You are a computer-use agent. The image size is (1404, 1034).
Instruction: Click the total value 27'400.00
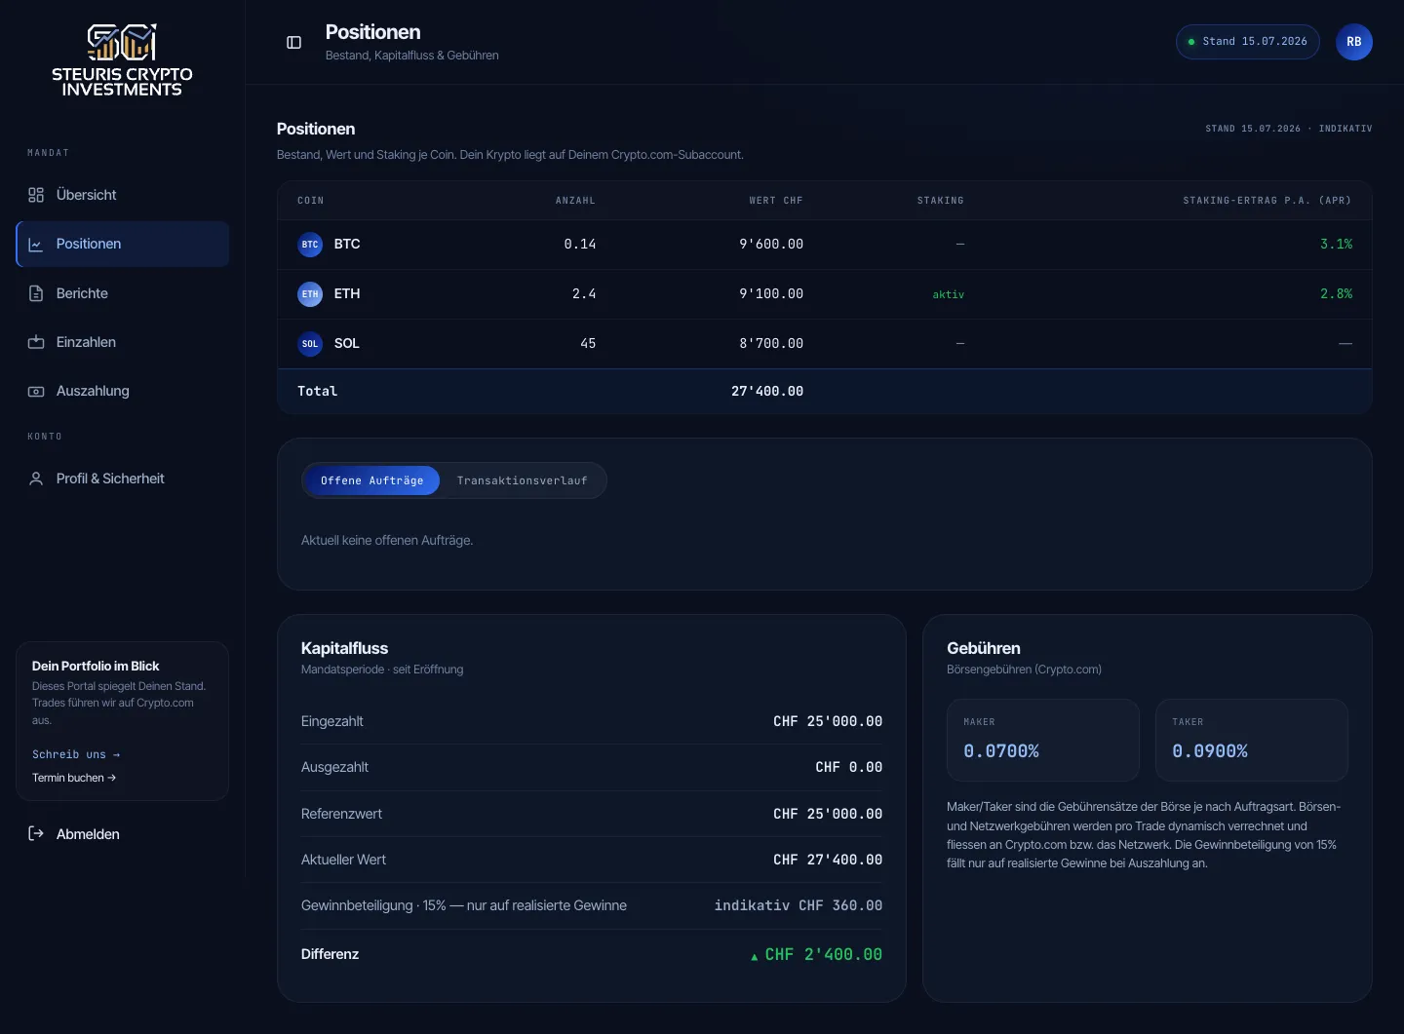click(767, 391)
